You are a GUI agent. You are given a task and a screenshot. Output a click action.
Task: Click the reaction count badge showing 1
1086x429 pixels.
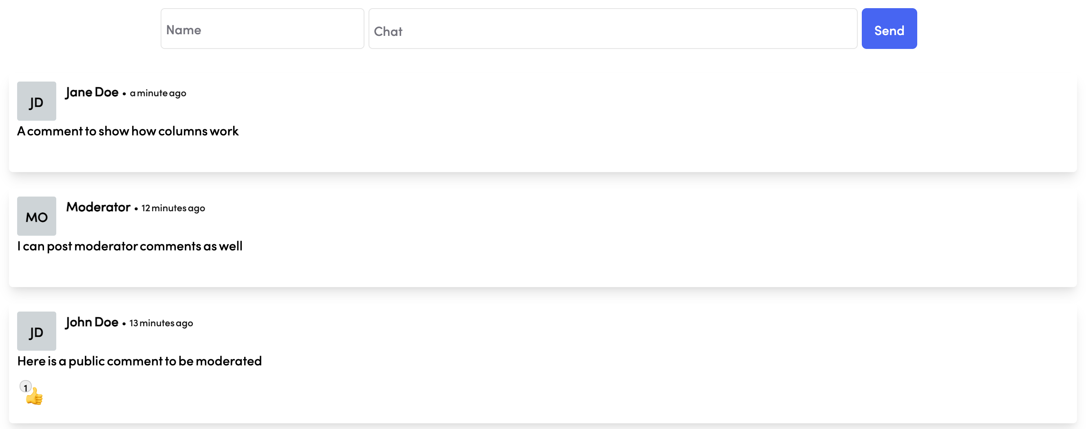coord(26,387)
